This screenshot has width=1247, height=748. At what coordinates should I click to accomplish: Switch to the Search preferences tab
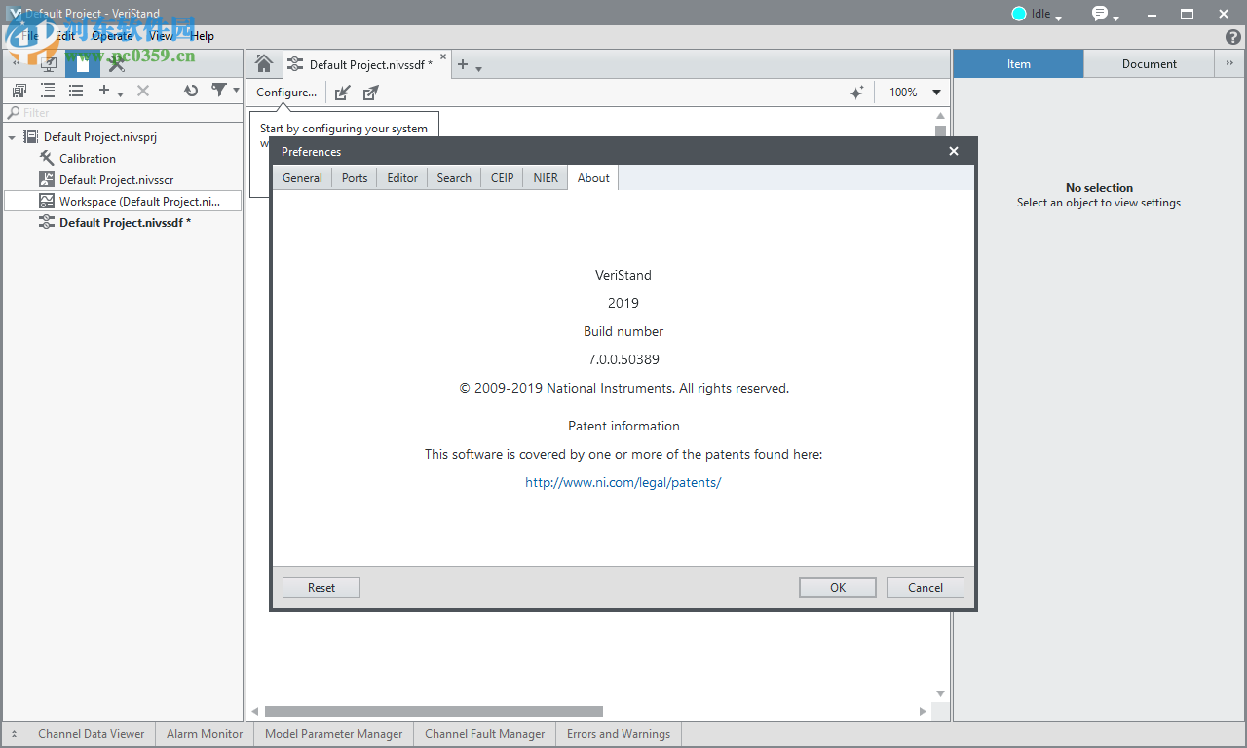(x=454, y=177)
